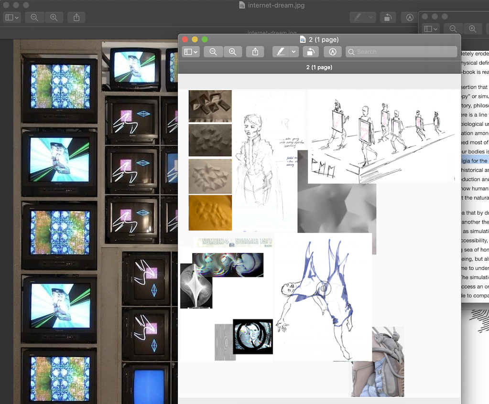Click the Search field in the front window
The height and width of the screenshot is (404, 489).
click(x=402, y=52)
